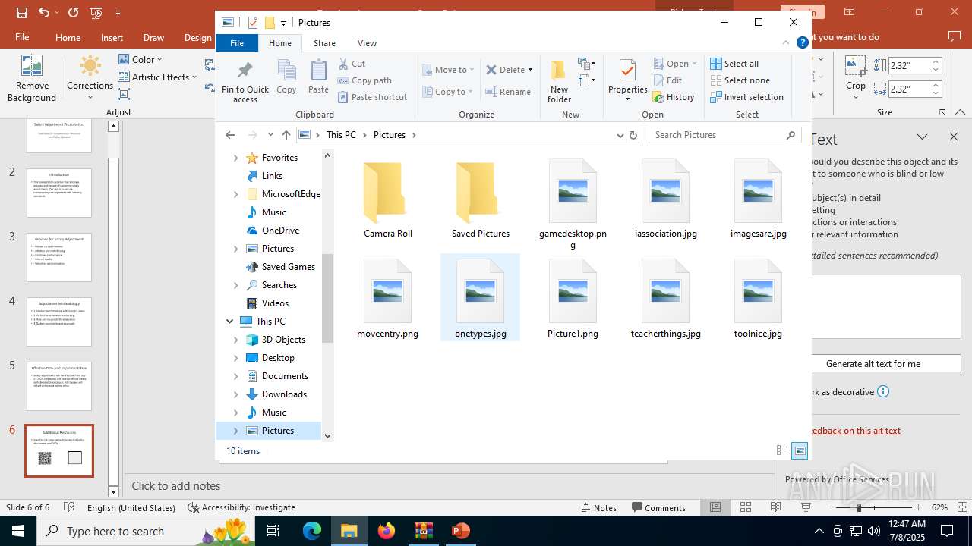Click feedback on this alt text link

(x=856, y=431)
